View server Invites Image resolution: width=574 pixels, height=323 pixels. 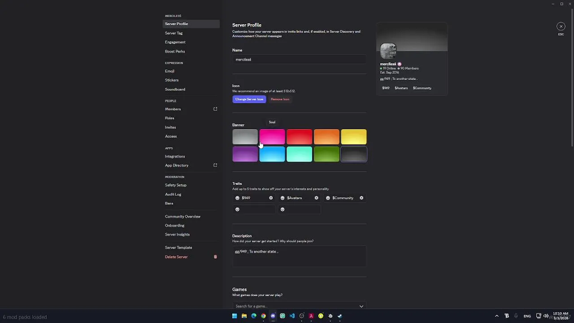pos(191,127)
